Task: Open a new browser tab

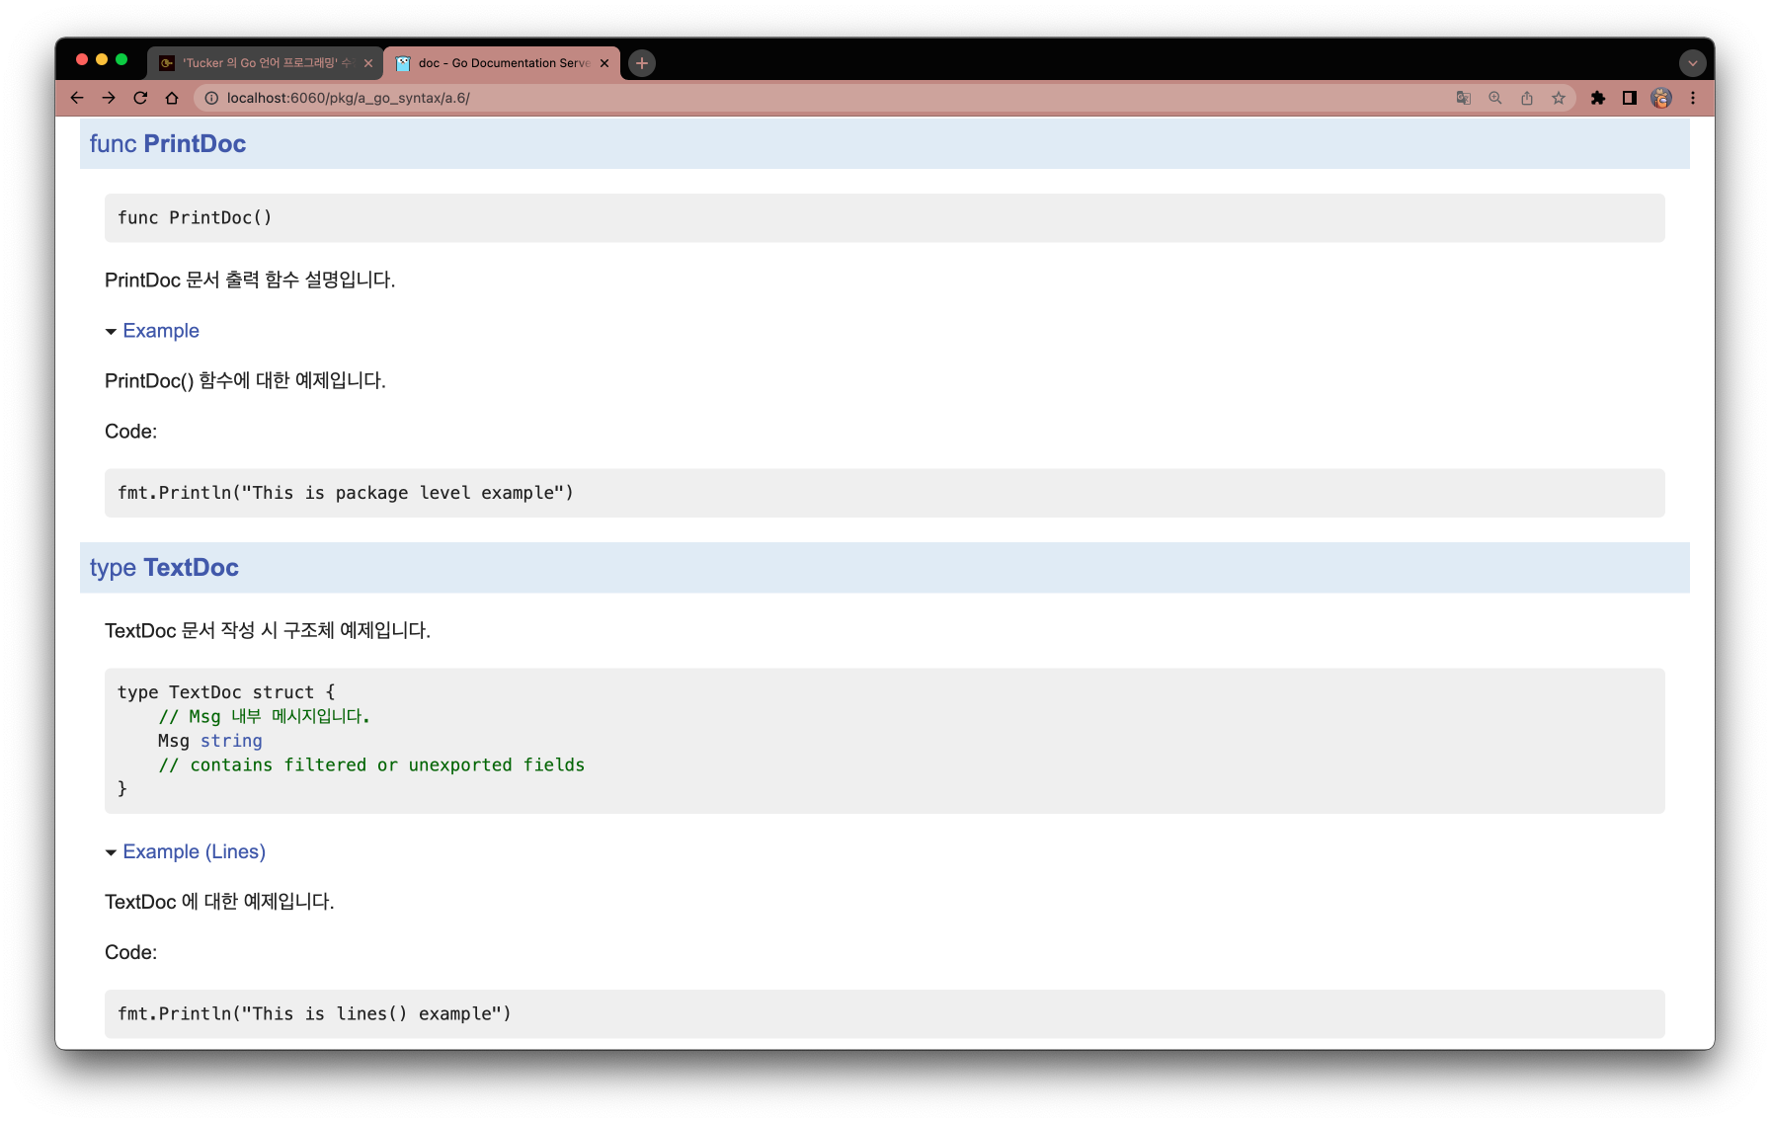Action: click(642, 63)
